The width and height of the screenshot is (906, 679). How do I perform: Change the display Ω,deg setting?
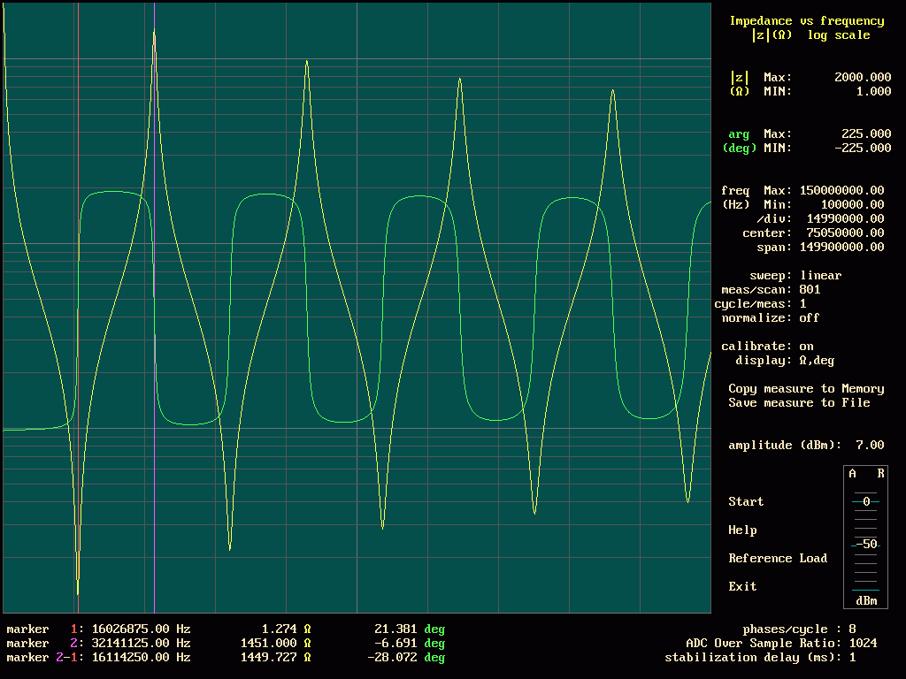click(817, 361)
